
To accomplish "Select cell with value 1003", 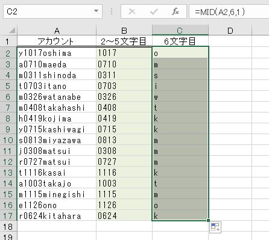I will pyautogui.click(x=124, y=183).
